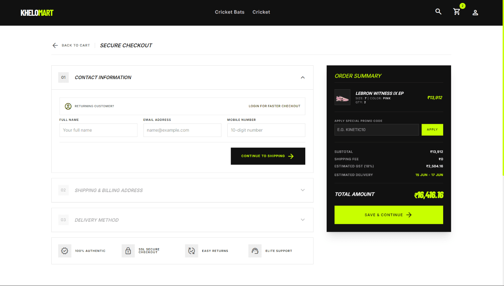Click the 100% Authentic badge icon

[65, 251]
